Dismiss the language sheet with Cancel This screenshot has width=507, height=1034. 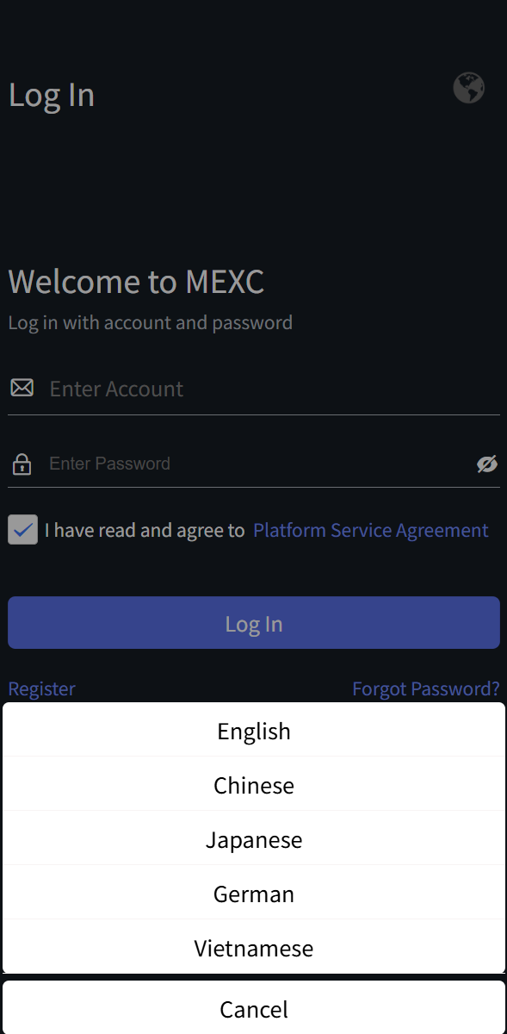254,1007
